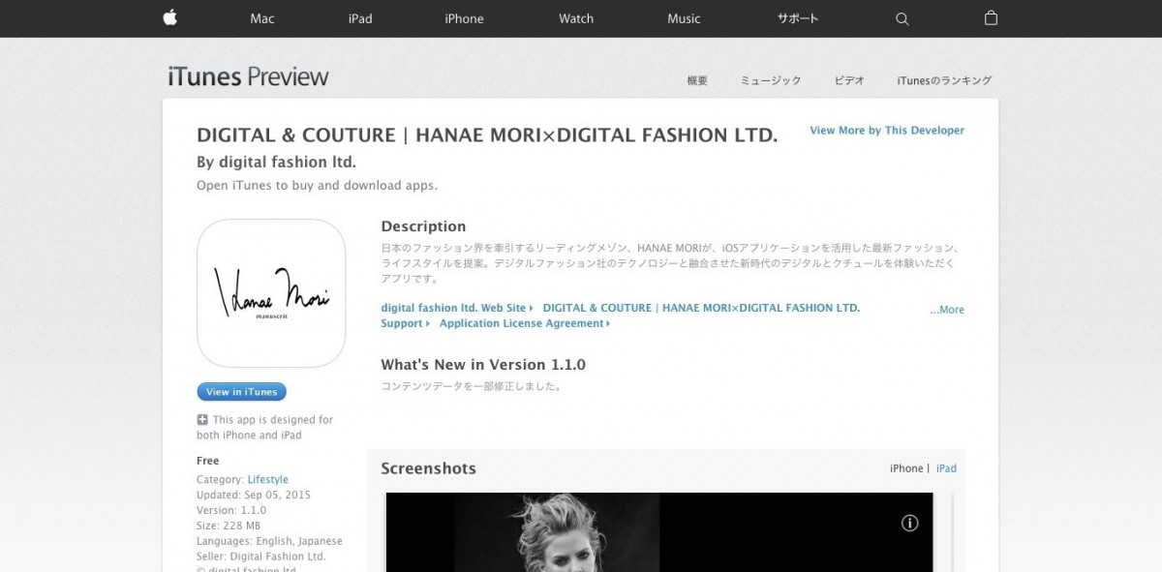
Task: Open the Music menu
Action: pyautogui.click(x=684, y=18)
